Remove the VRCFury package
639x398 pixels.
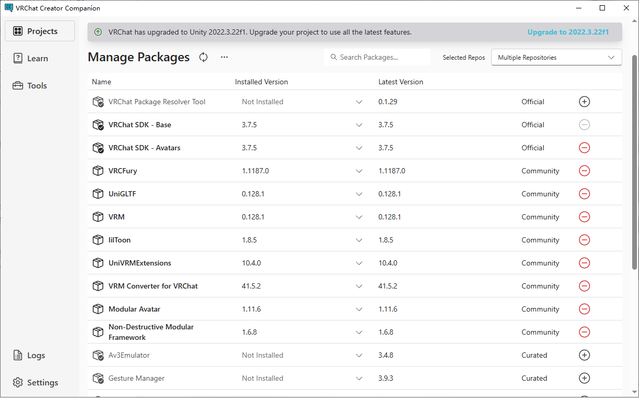tap(584, 171)
